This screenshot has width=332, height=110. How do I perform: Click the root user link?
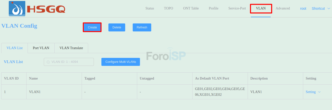tap(303, 8)
